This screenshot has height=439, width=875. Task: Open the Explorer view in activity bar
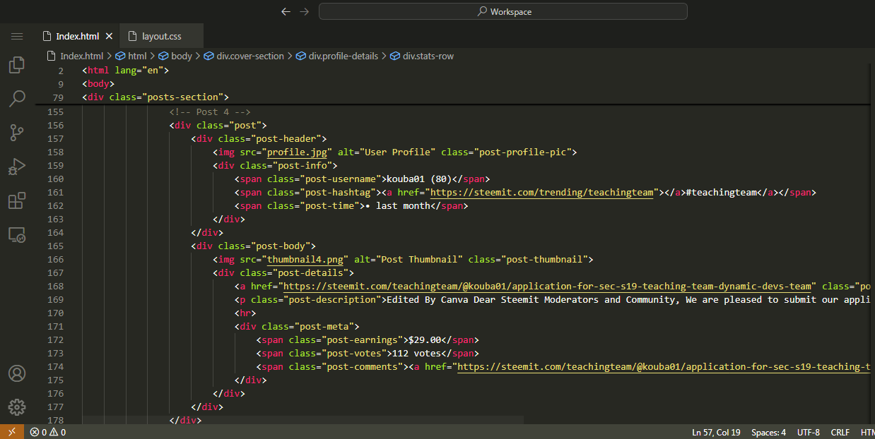(x=17, y=65)
